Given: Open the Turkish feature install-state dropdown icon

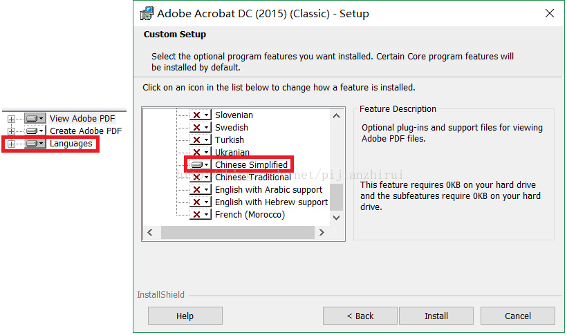Looking at the screenshot, I should [x=200, y=140].
